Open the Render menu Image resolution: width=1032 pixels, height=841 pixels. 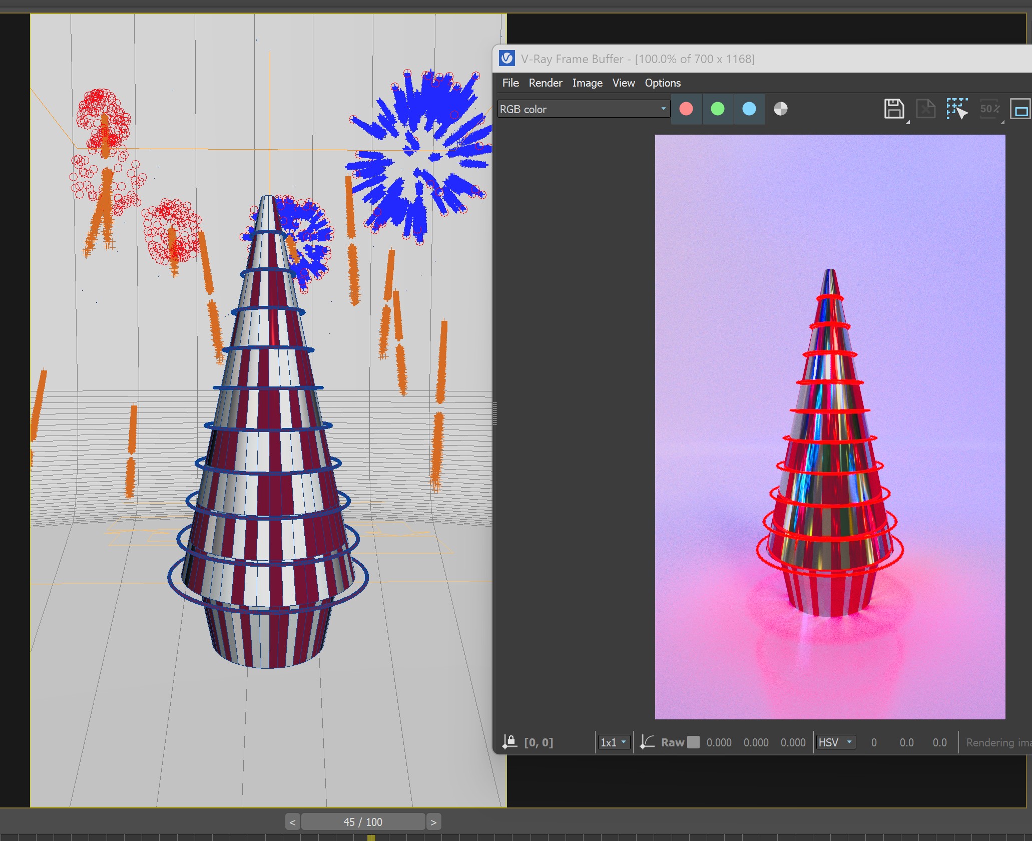pyautogui.click(x=545, y=83)
